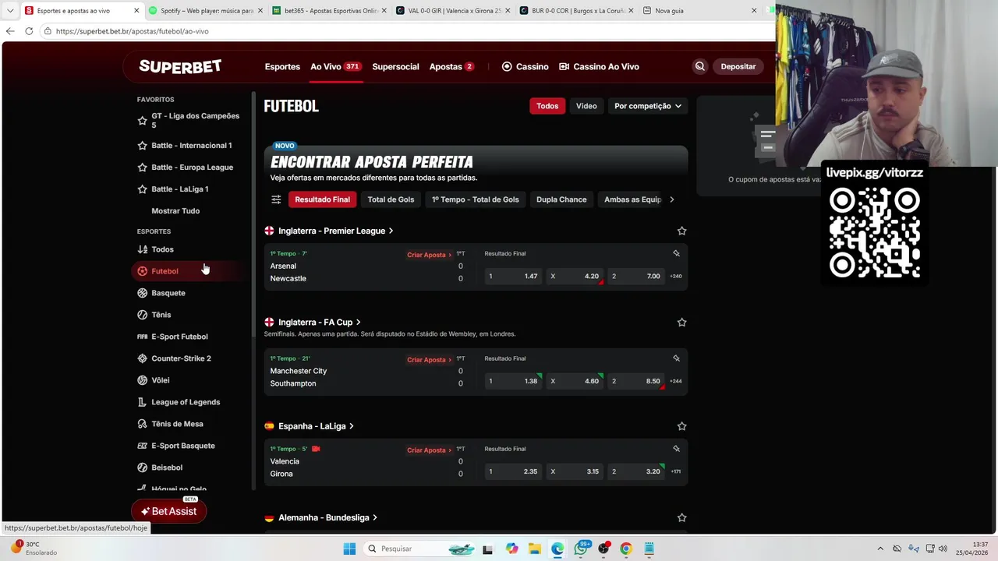Favorite the Espanha - LaLiga star
This screenshot has height=561, width=998.
coord(681,426)
